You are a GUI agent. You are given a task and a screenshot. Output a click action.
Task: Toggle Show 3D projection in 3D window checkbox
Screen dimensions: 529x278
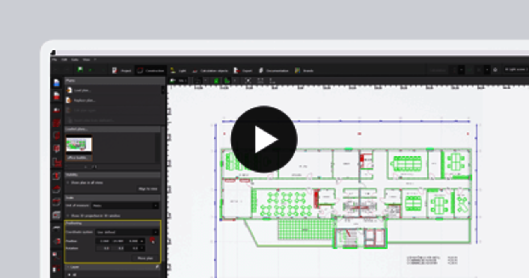tap(68, 216)
